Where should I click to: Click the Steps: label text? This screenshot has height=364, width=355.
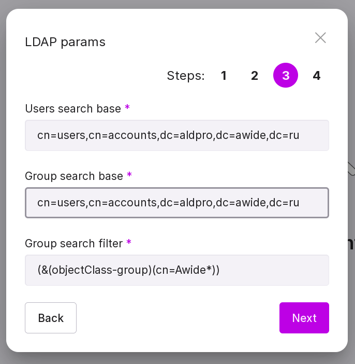click(x=186, y=76)
